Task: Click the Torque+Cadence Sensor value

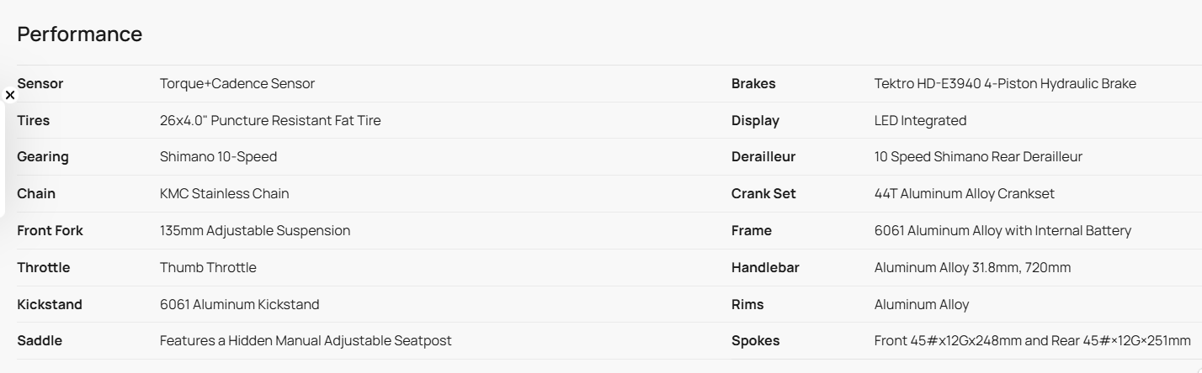Action: click(237, 84)
